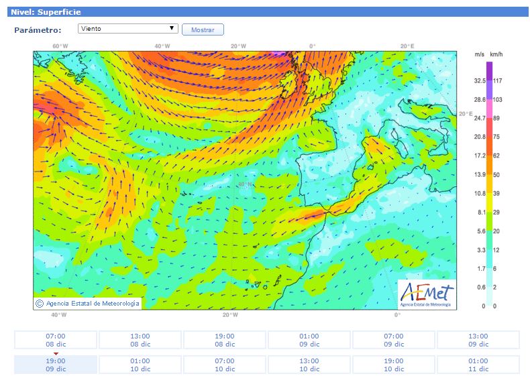Select the 01:00 09 dic time step
Screen dimensions: 530x380
pyautogui.click(x=309, y=340)
